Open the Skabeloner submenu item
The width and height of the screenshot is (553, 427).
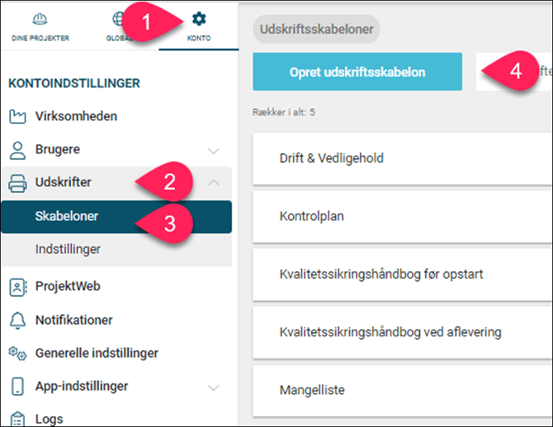pos(67,216)
